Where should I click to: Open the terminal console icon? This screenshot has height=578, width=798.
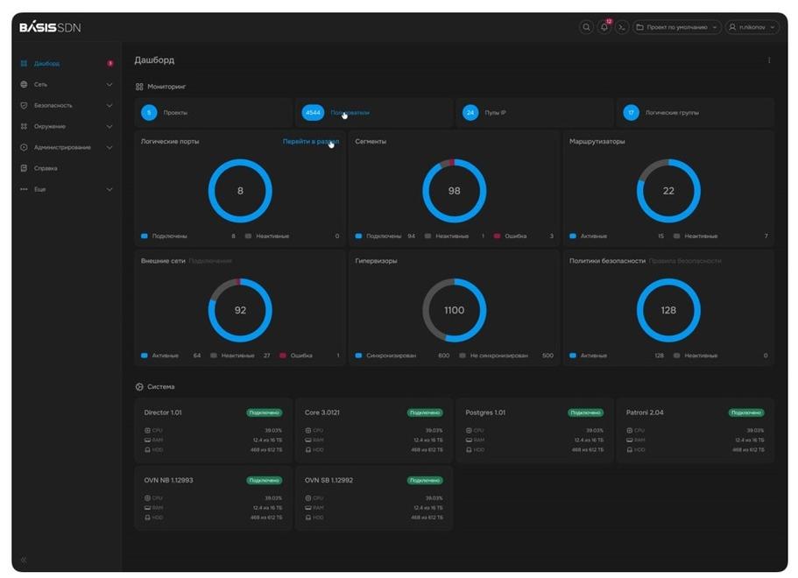click(x=621, y=27)
